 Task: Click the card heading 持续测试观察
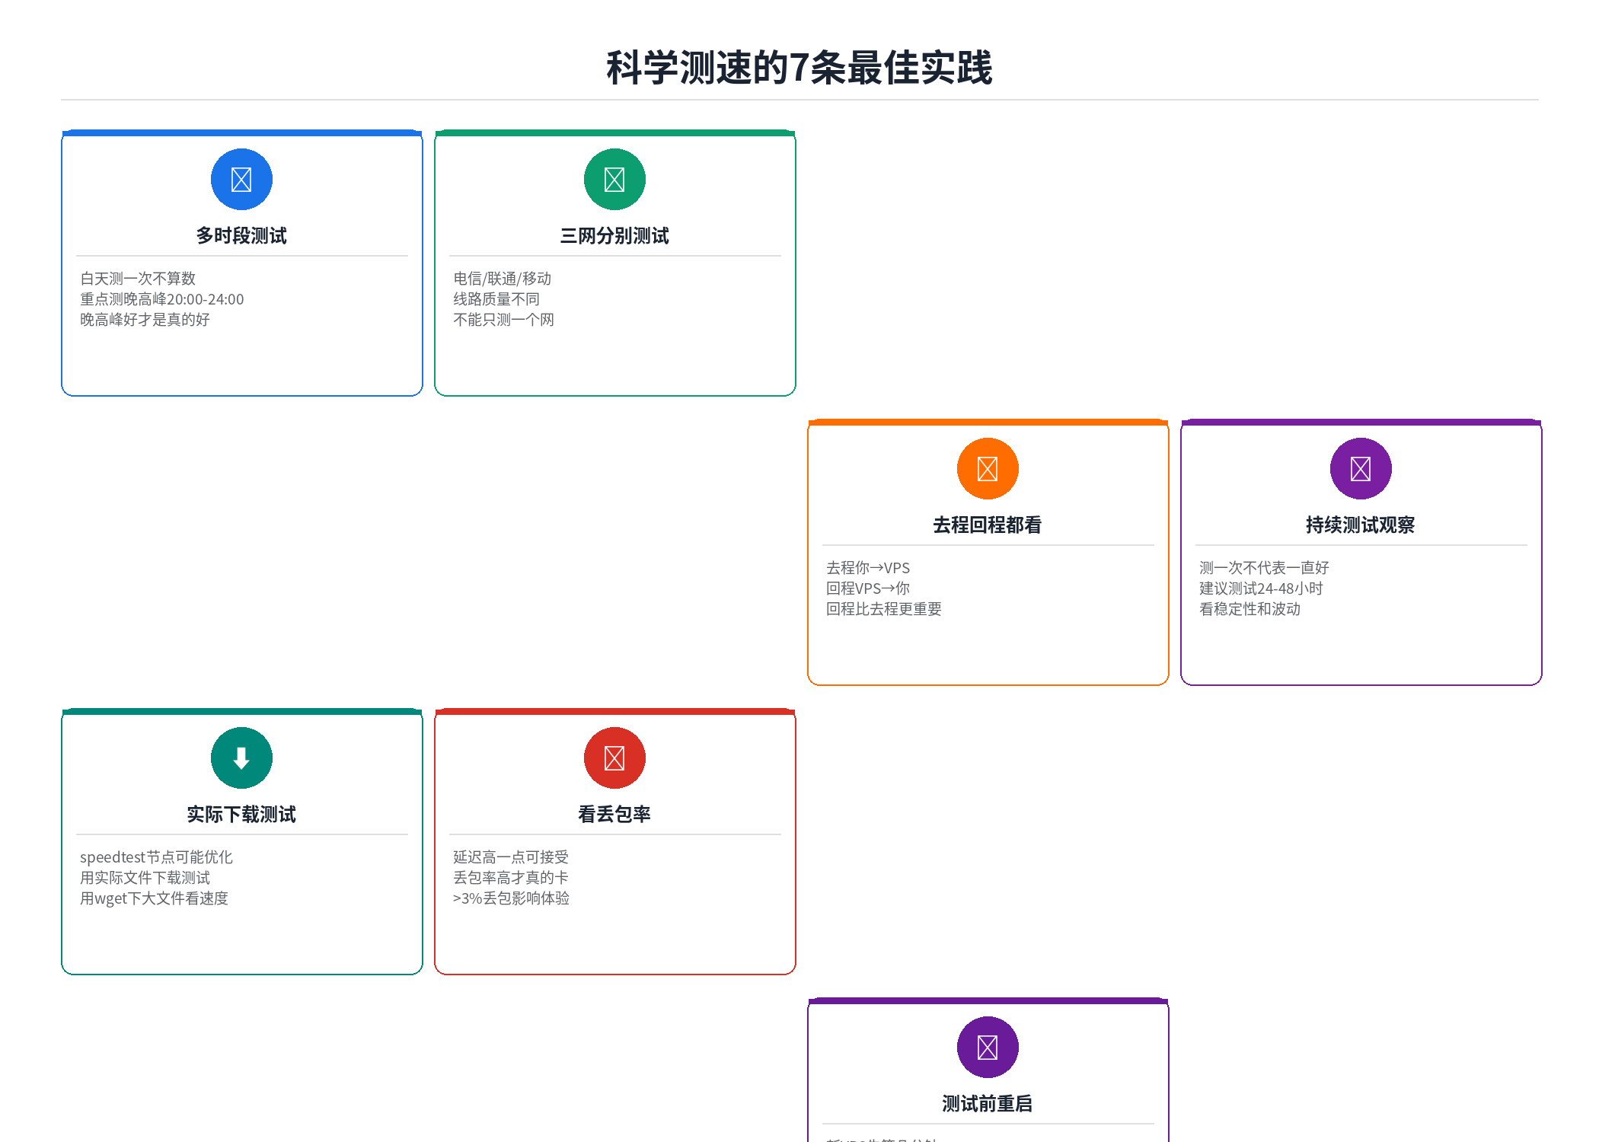click(x=1361, y=525)
